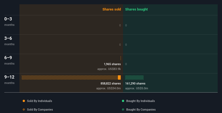Click 'approx. US$34.0m' text

click(x=109, y=89)
